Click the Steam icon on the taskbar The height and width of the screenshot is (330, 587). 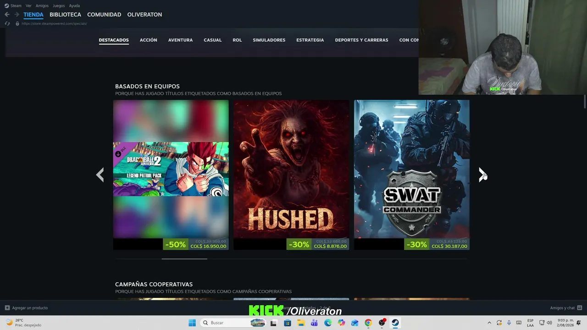(395, 323)
